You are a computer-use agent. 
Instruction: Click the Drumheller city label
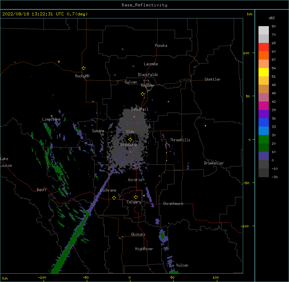214,163
